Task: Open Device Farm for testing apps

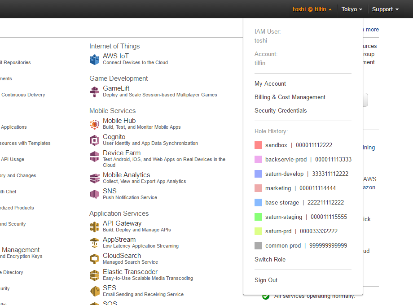Action: [95, 156]
